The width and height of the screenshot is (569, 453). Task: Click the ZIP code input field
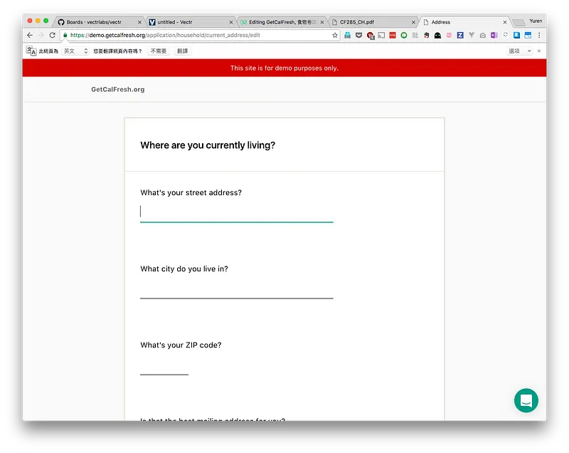(164, 366)
